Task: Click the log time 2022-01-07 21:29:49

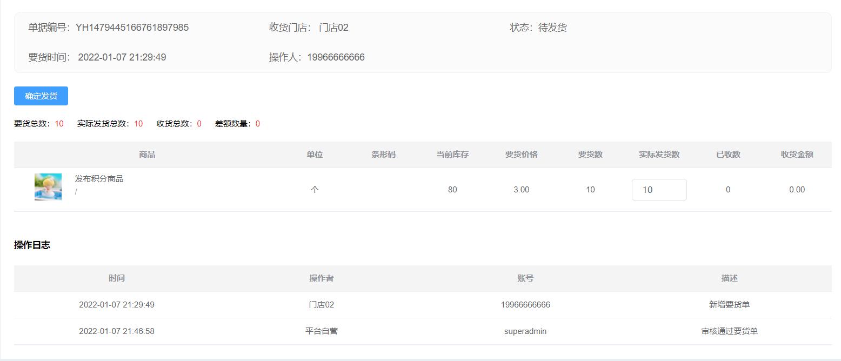Action: tap(117, 305)
